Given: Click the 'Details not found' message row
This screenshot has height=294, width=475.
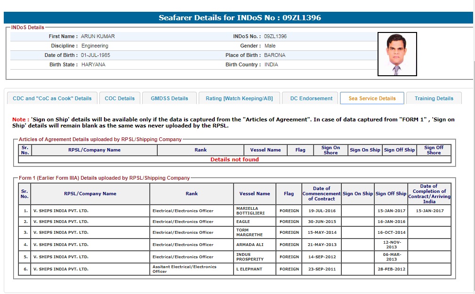Looking at the screenshot, I should point(234,159).
